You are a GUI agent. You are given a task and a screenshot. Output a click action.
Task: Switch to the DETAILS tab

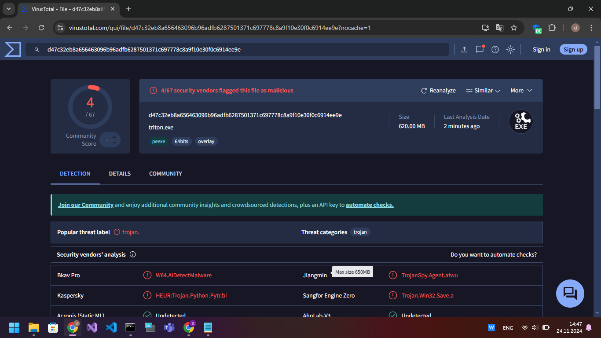coord(120,173)
